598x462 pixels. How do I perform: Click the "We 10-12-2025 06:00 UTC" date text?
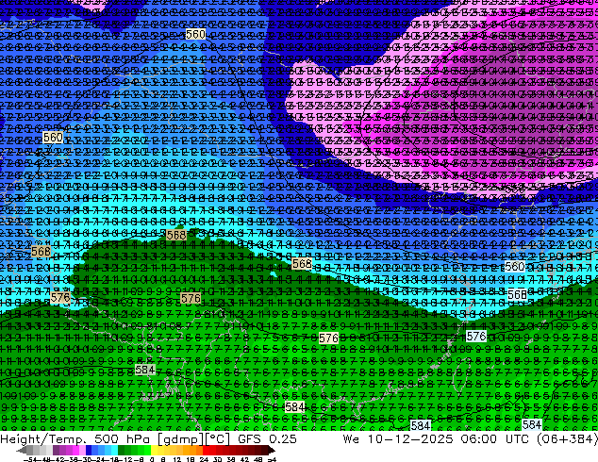coord(436,439)
